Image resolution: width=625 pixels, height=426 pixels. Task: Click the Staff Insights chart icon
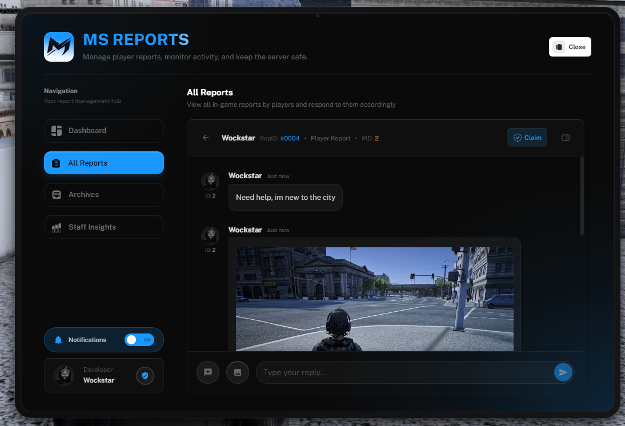pos(57,227)
